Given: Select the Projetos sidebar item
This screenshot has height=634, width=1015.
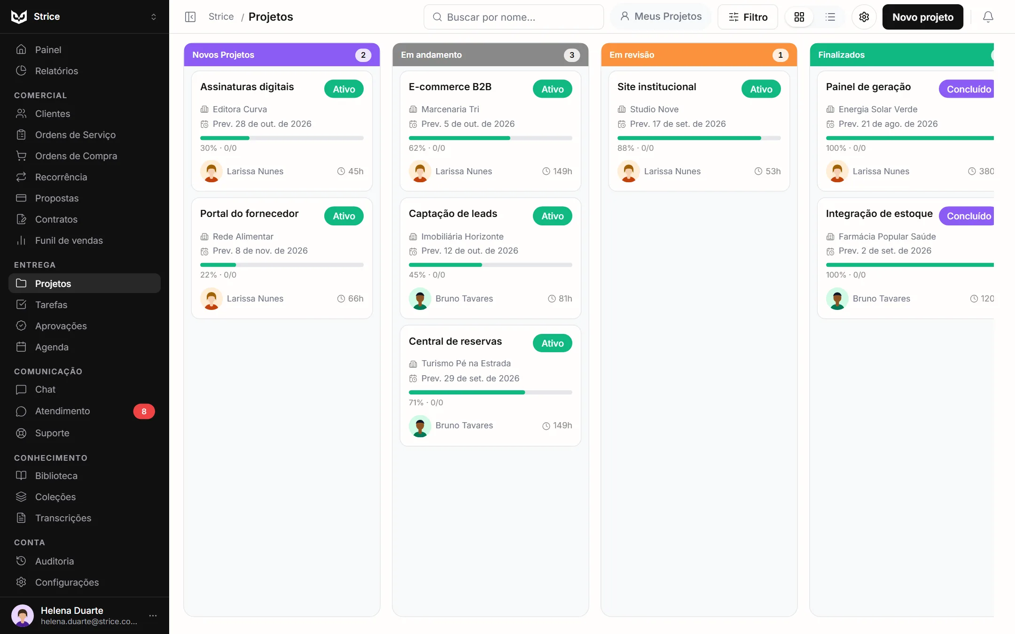Looking at the screenshot, I should (x=85, y=283).
